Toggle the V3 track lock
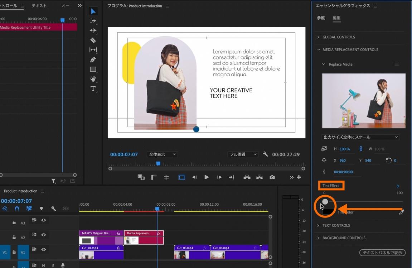The height and width of the screenshot is (268, 412). pos(14,222)
